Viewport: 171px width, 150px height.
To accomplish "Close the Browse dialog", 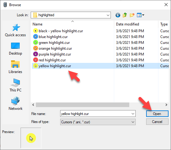I will (x=166, y=5).
